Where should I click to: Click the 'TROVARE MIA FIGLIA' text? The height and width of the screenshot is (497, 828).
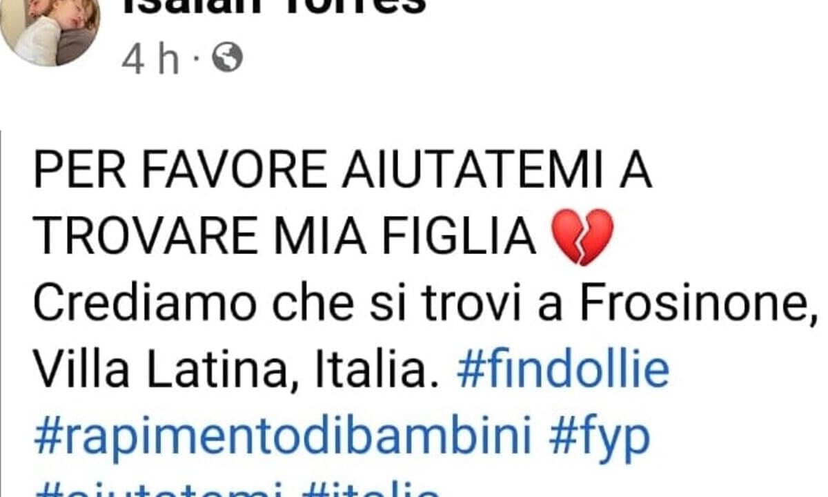coord(285,237)
